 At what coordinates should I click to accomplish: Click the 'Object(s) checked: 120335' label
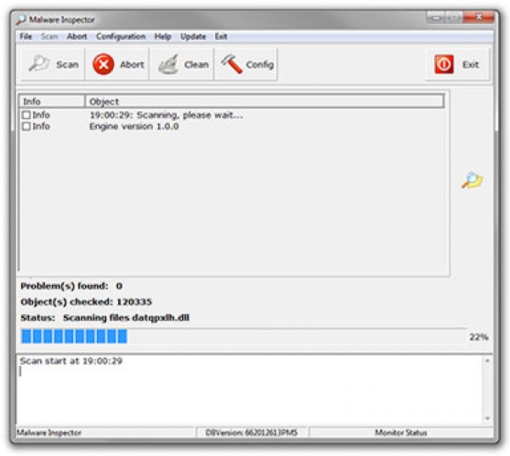click(x=86, y=302)
